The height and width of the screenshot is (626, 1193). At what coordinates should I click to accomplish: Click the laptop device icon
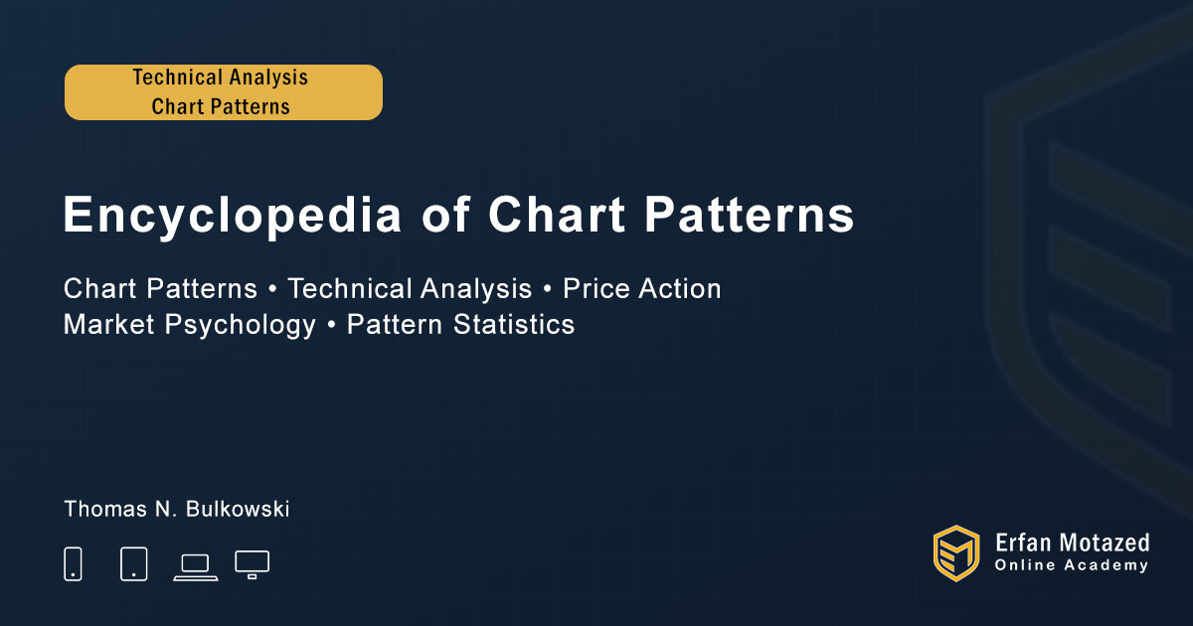click(x=195, y=565)
